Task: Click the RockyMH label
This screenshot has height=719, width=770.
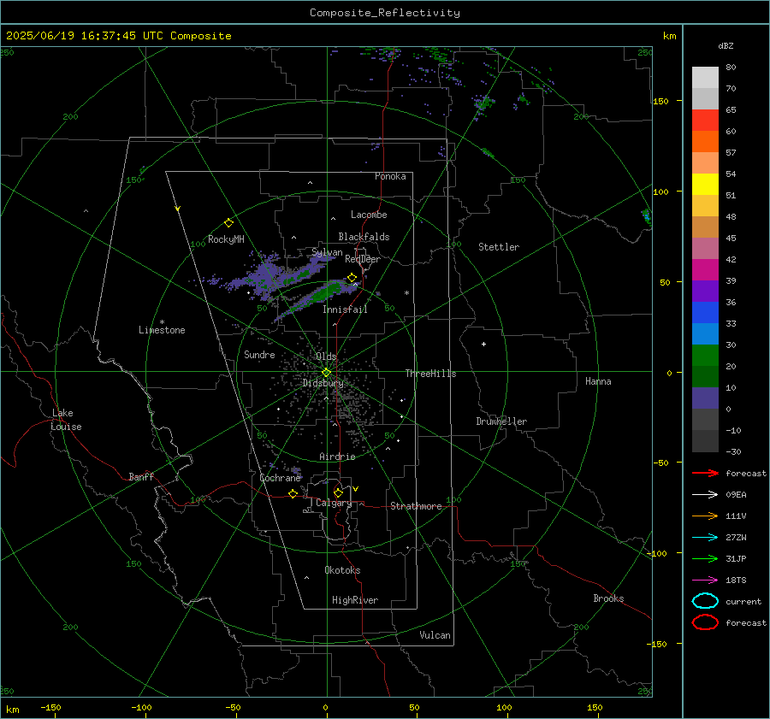Action: [x=226, y=239]
